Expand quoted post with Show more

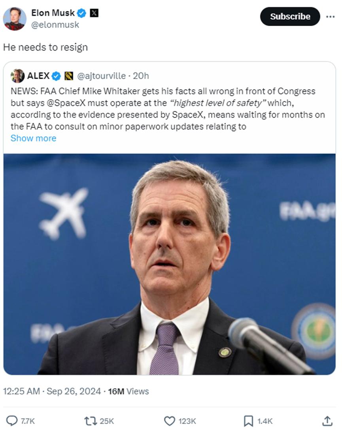(33, 138)
